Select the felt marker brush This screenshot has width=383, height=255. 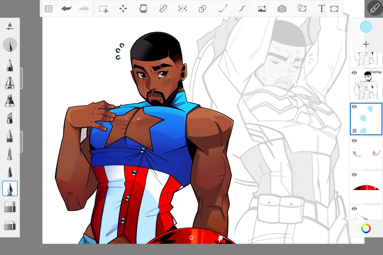tap(10, 101)
